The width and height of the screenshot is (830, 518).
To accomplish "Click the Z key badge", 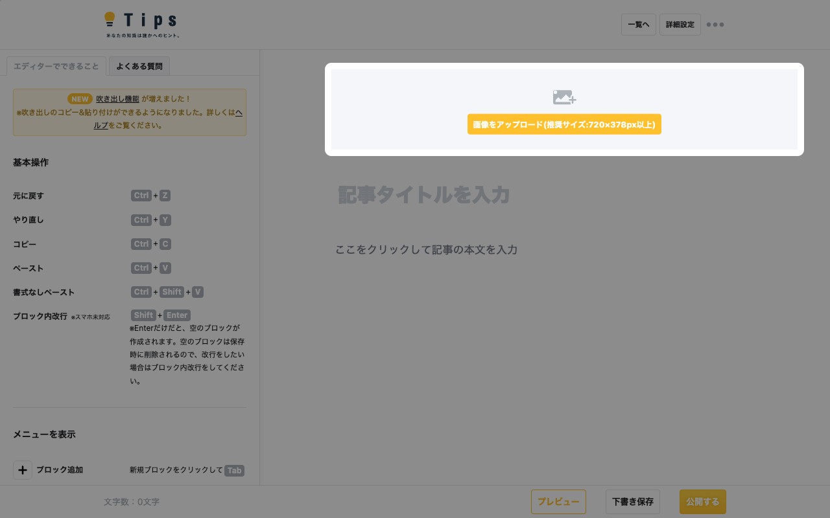I will point(165,196).
